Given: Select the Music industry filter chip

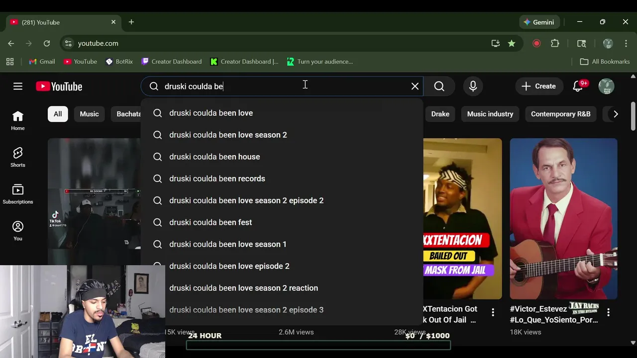Looking at the screenshot, I should tap(490, 114).
